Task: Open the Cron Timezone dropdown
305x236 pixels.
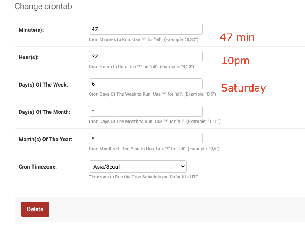Action: [x=138, y=166]
